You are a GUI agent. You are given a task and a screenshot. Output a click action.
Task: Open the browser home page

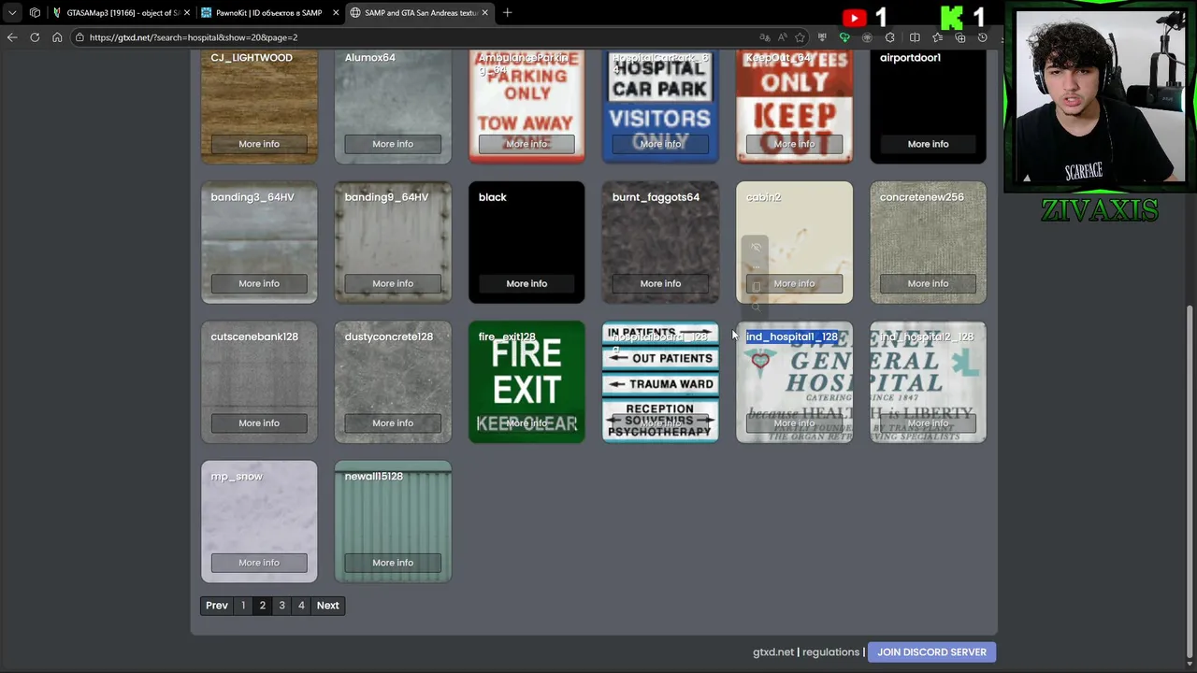[x=57, y=37]
